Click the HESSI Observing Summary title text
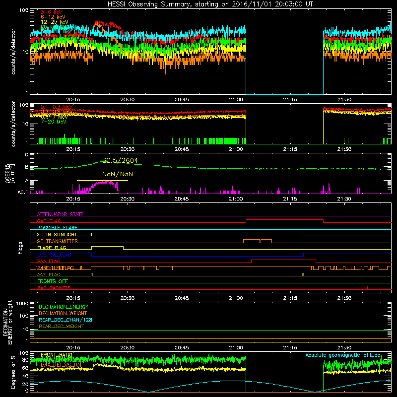 pos(210,4)
